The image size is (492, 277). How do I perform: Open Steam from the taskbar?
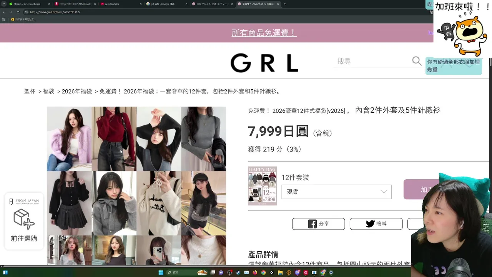click(238, 273)
